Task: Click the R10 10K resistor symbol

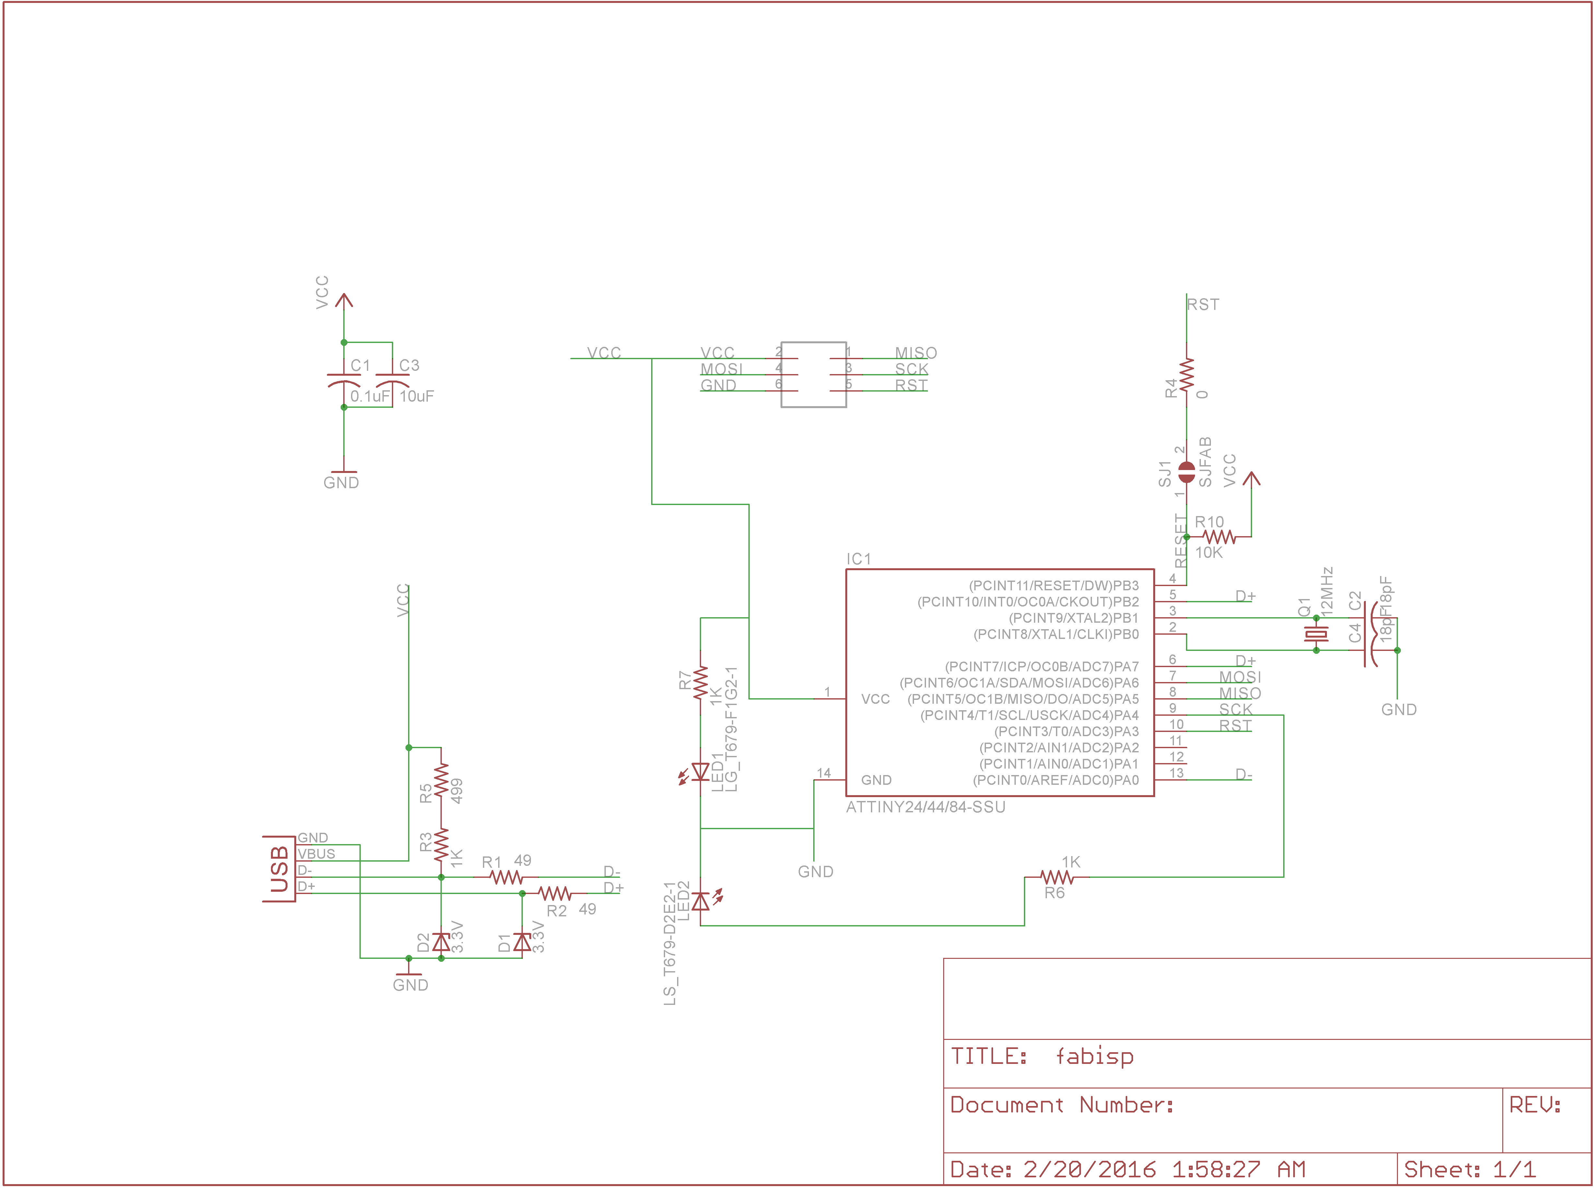Action: pos(1219,537)
